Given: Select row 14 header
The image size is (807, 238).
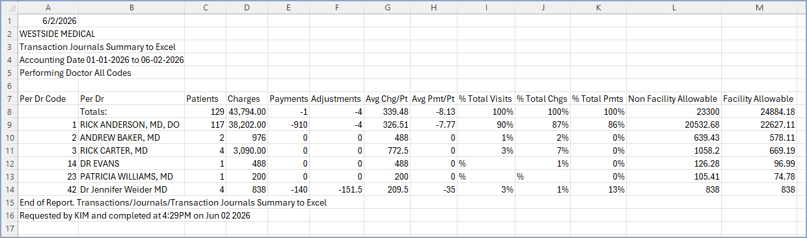Looking at the screenshot, I should [x=9, y=189].
